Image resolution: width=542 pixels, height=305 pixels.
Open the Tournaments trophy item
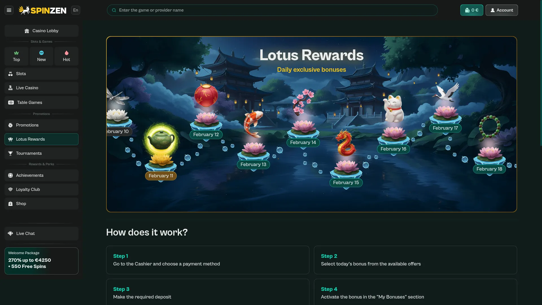click(x=41, y=153)
